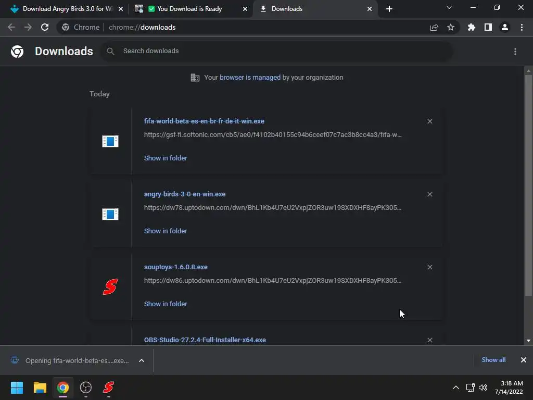
Task: Click the fifa-world-beta file icon
Action: click(110, 141)
